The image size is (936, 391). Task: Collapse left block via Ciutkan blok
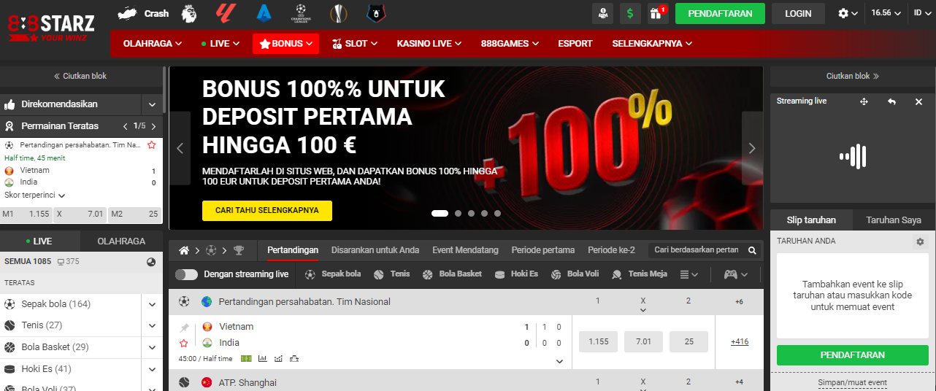pyautogui.click(x=80, y=76)
